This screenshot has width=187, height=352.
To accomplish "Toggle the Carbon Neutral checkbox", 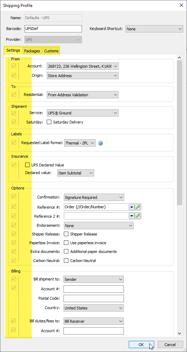I will point(66,260).
